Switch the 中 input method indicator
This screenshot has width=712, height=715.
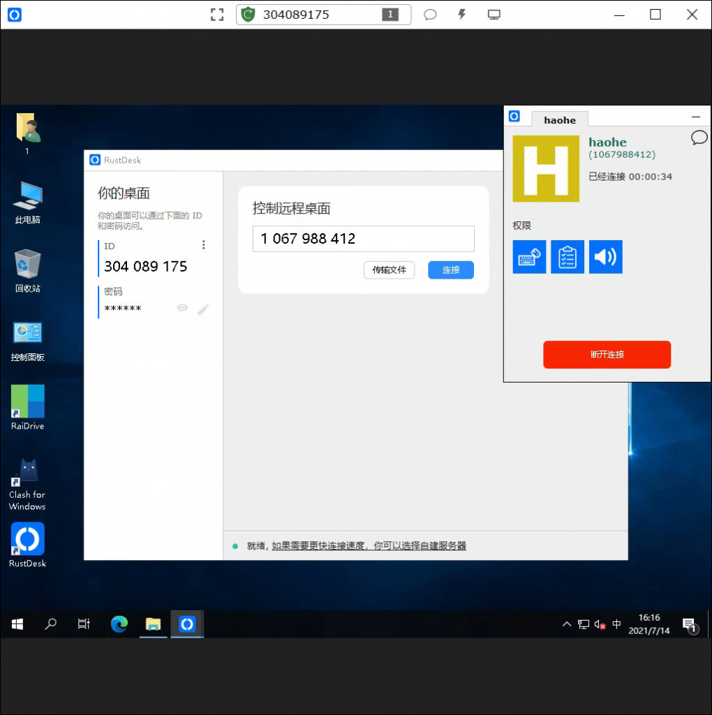[x=616, y=624]
